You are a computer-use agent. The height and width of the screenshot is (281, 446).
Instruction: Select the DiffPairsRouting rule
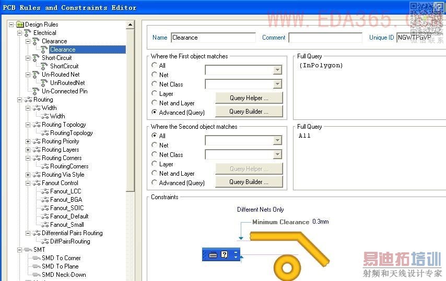point(70,241)
